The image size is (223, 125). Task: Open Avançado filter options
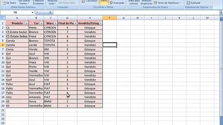point(117,3)
